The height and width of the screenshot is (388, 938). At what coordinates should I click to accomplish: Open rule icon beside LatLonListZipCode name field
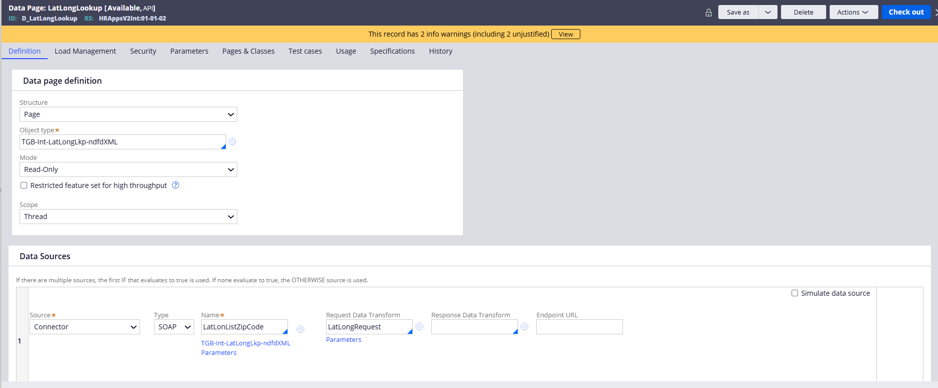(300, 329)
